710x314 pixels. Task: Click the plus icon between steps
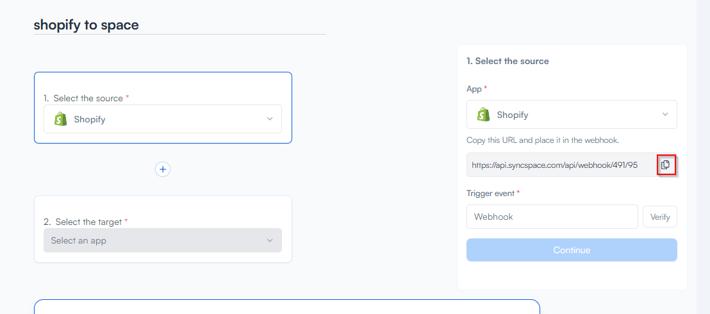click(163, 169)
